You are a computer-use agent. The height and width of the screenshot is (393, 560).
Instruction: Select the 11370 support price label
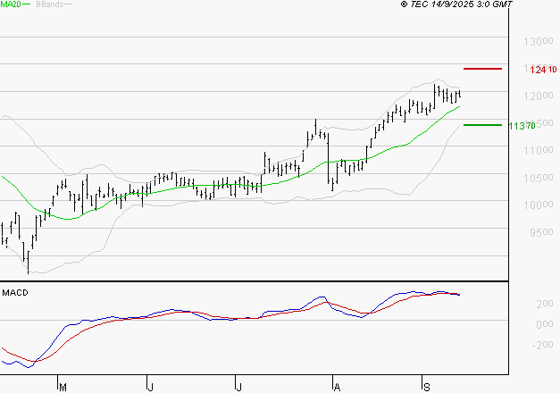[522, 126]
